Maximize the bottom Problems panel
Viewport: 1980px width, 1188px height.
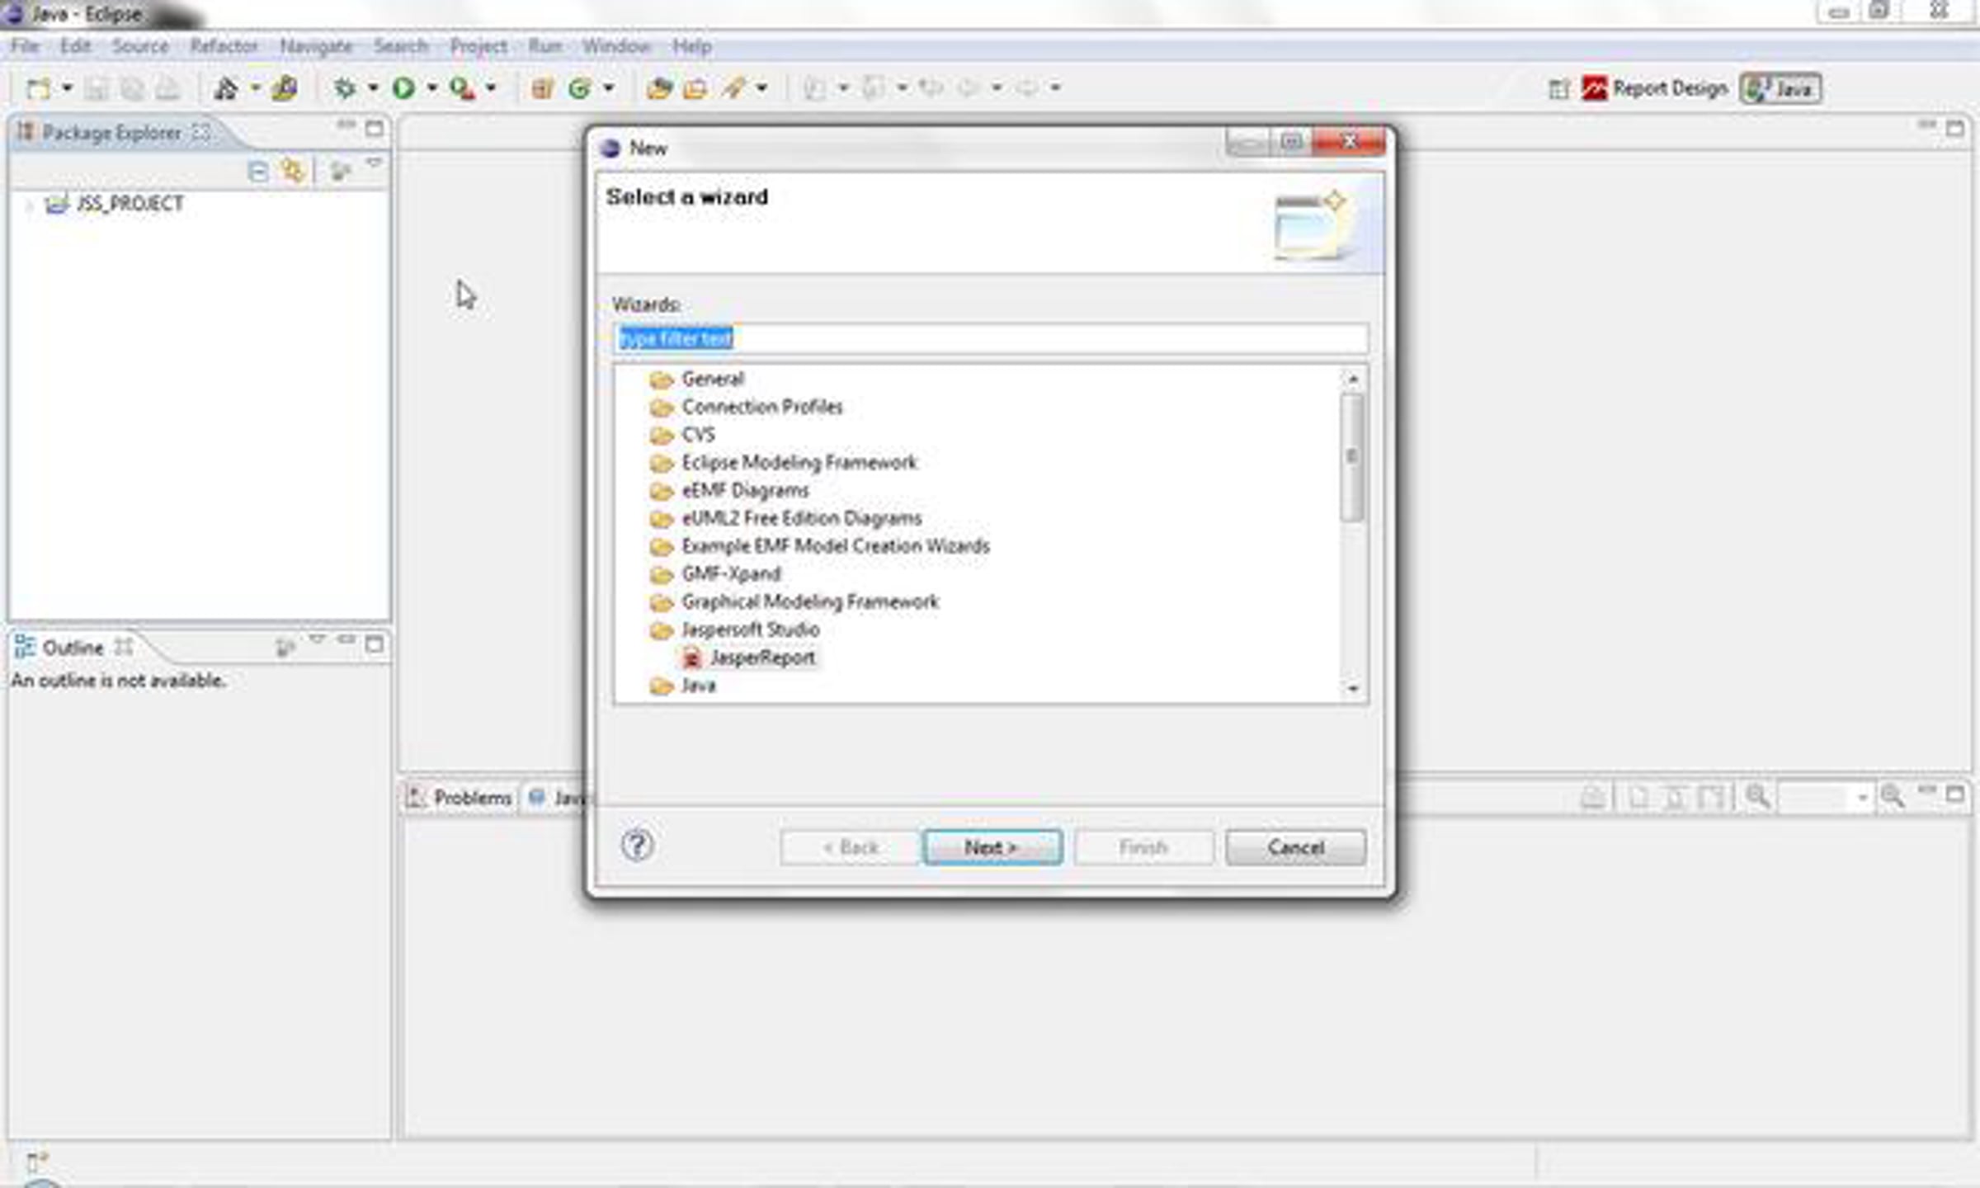1954,794
